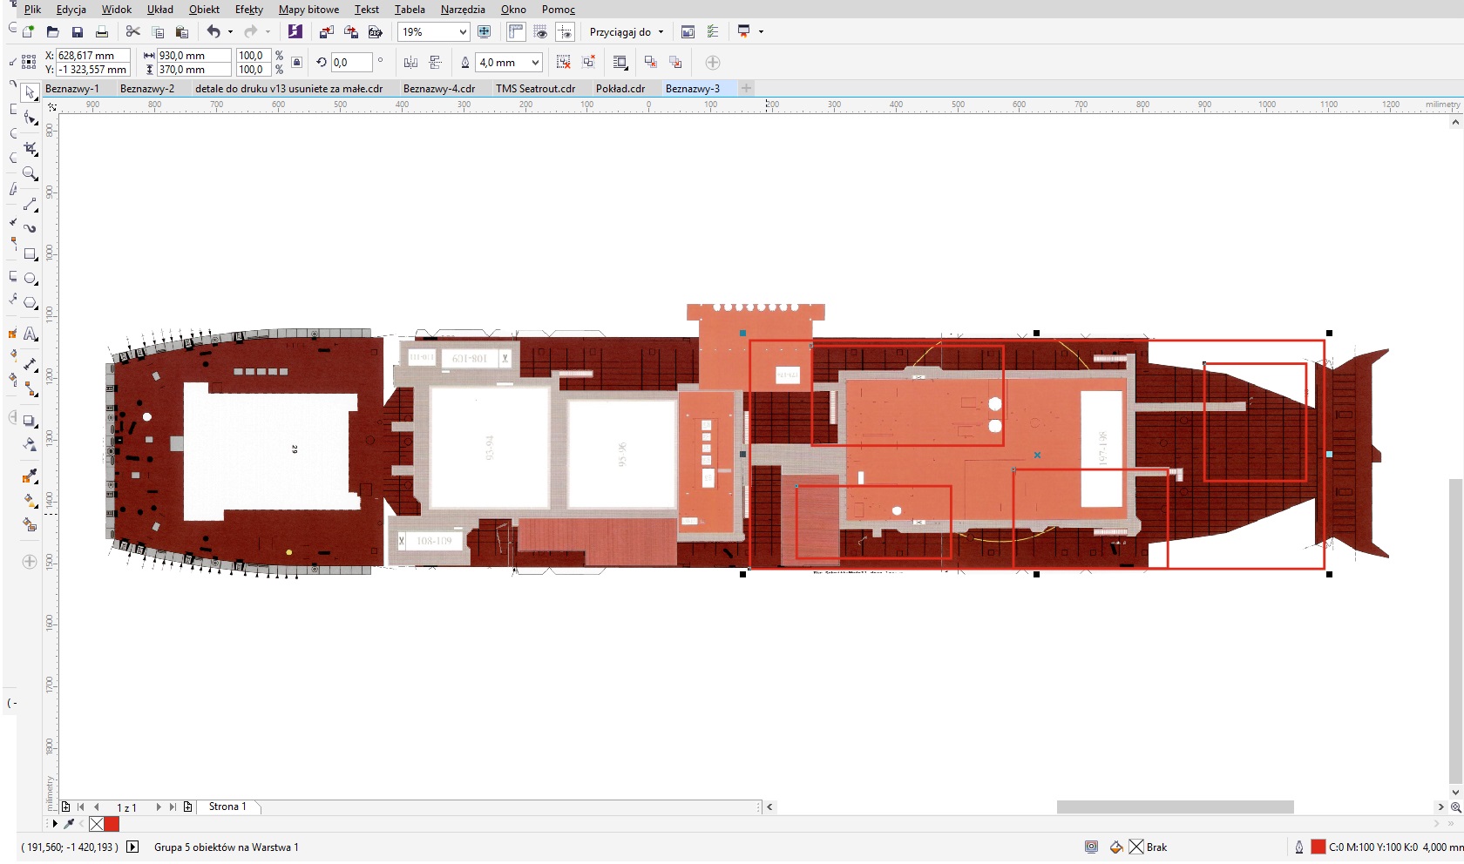Expand the outline width 4,0 mm dropdown
This screenshot has height=864, width=1464.
(535, 63)
